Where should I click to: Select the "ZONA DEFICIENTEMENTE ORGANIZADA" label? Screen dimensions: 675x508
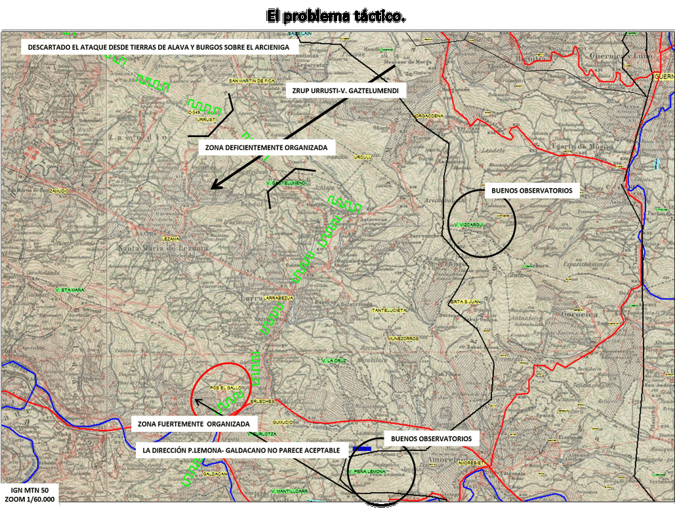click(x=266, y=147)
